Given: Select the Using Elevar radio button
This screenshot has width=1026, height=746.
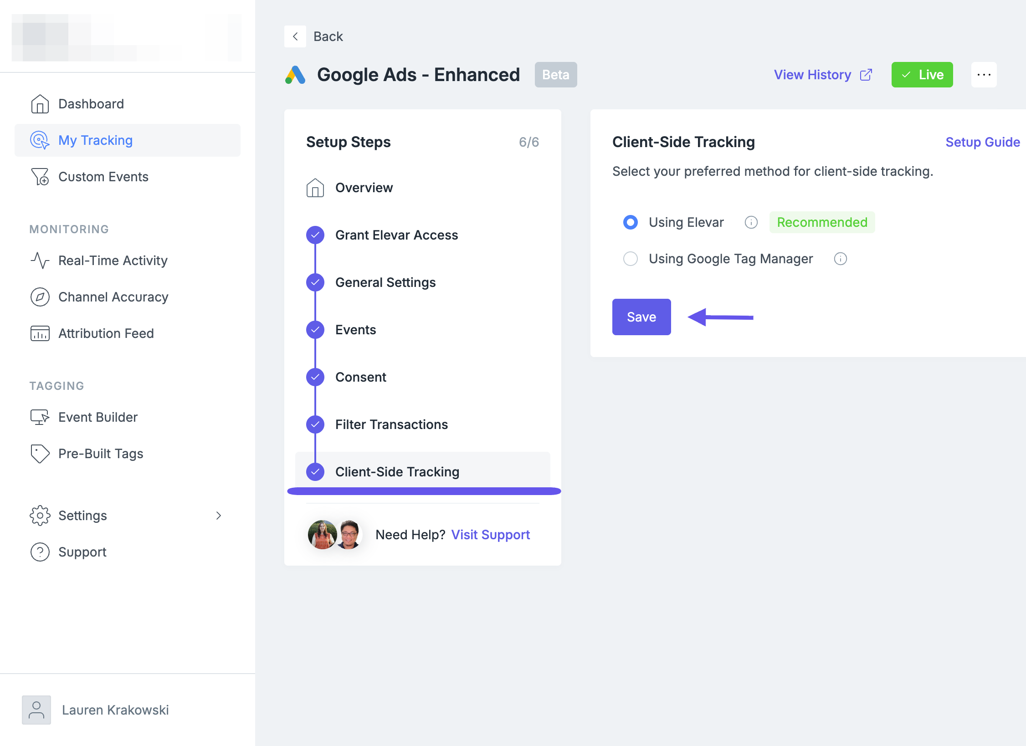Looking at the screenshot, I should 631,222.
